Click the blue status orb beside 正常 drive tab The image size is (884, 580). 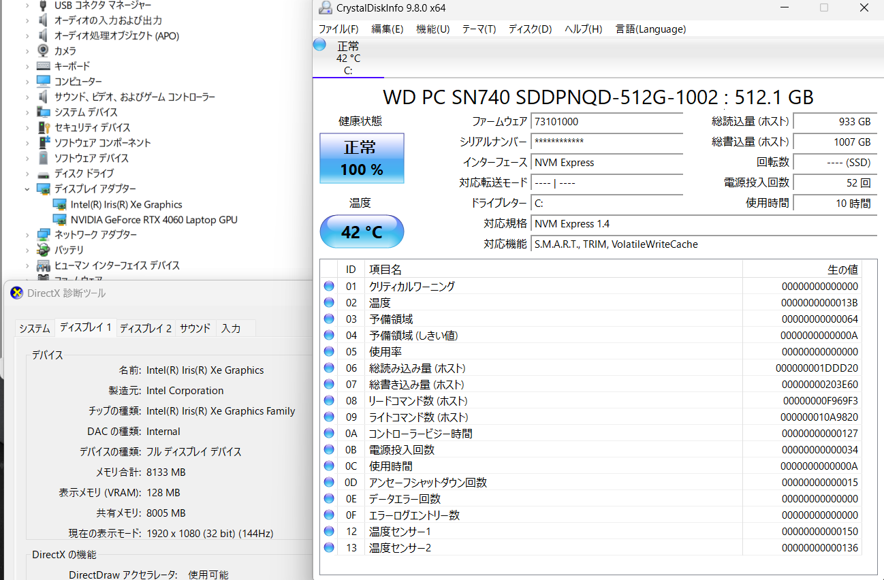tap(319, 45)
